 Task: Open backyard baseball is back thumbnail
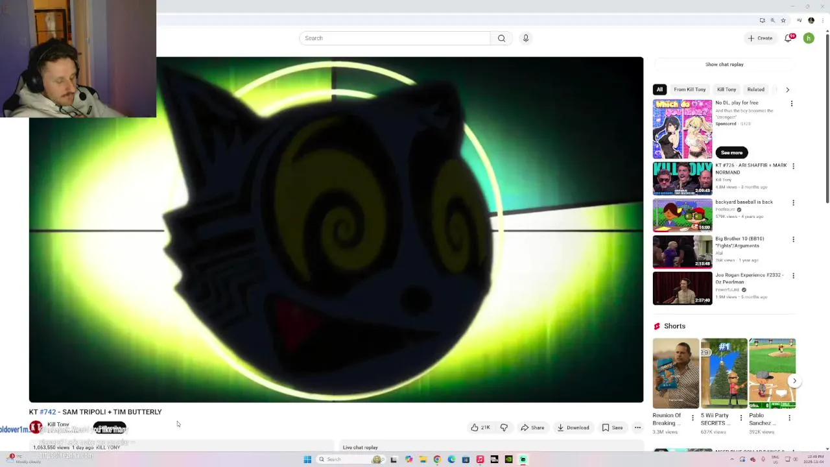682,215
